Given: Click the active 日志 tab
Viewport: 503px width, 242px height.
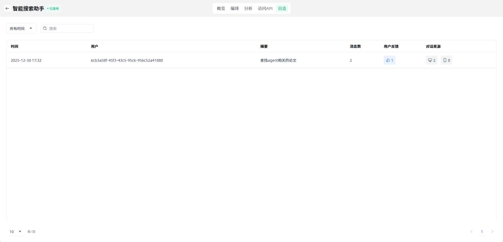Looking at the screenshot, I should click(x=282, y=8).
